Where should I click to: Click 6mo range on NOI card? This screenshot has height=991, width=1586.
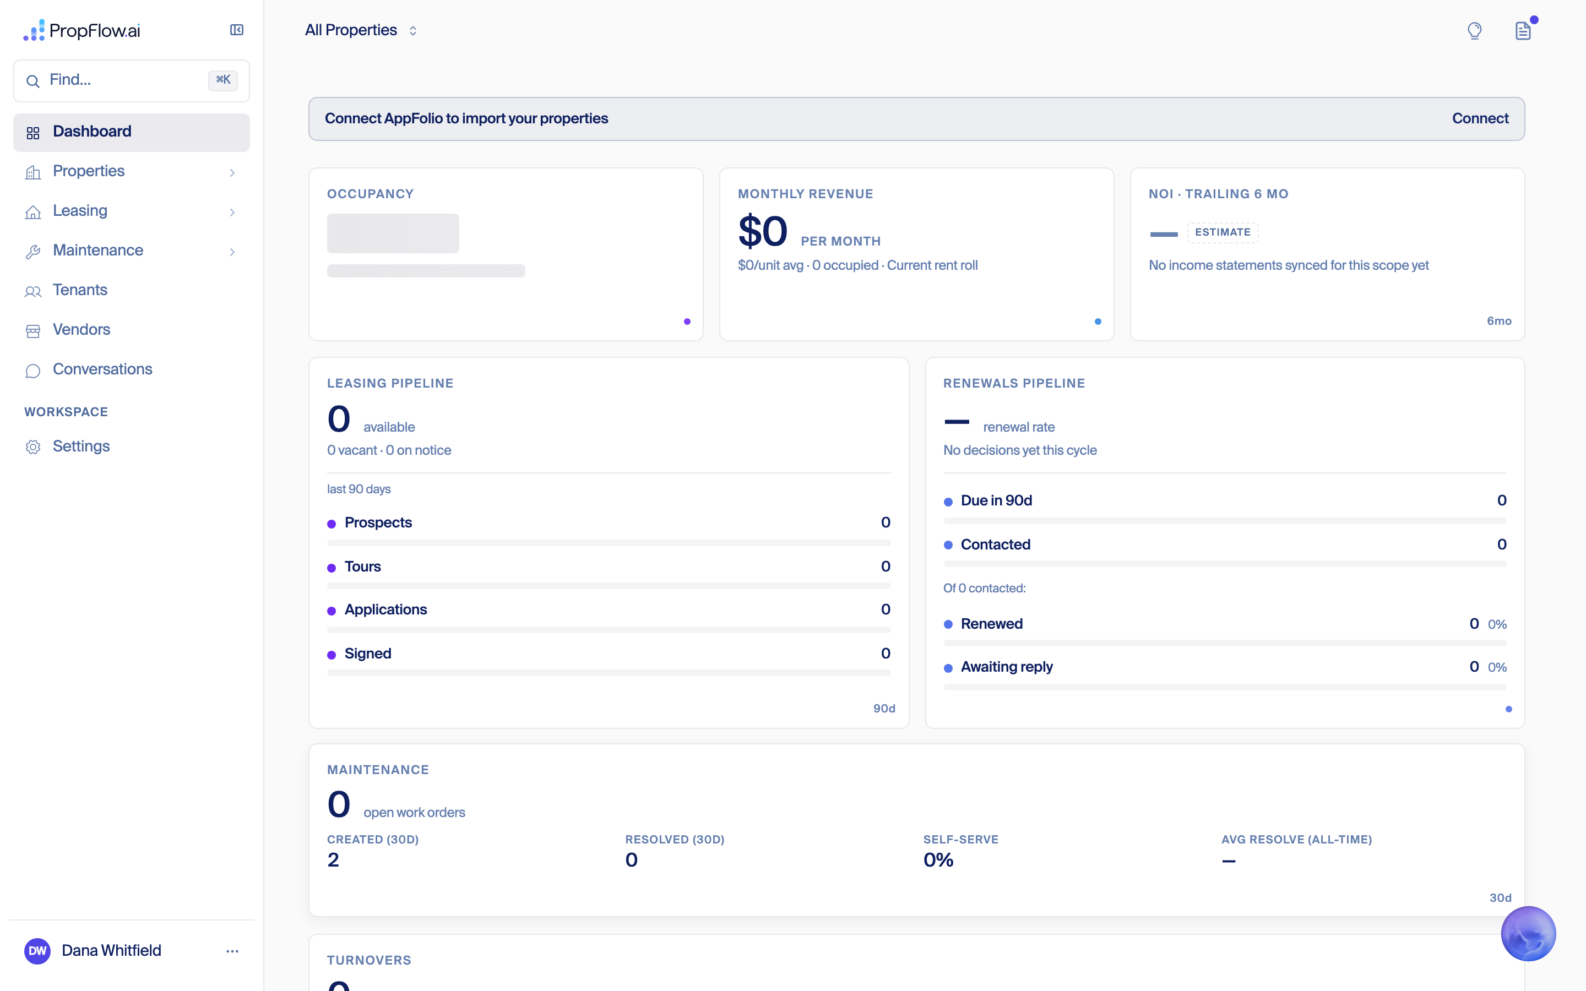point(1499,321)
